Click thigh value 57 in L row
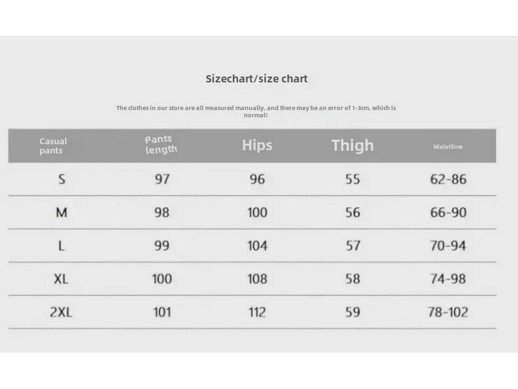Viewport: 518px width, 389px height. click(353, 246)
